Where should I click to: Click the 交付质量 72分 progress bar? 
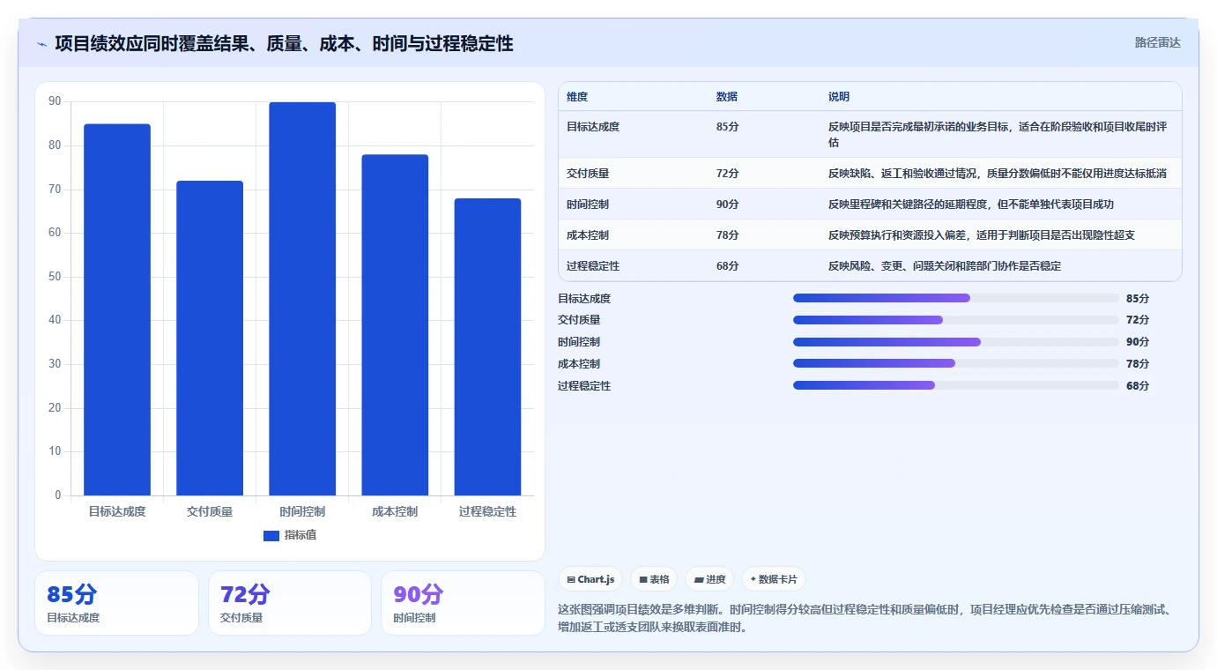point(956,320)
